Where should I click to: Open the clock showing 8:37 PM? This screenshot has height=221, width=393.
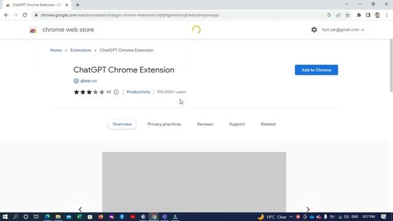click(x=368, y=217)
